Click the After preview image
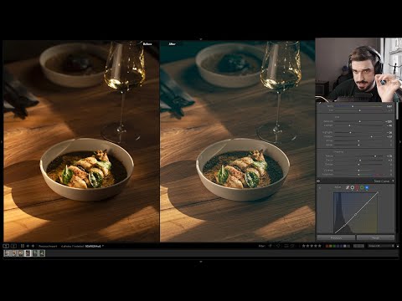Viewport: 402px width, 301px height. 238,141
